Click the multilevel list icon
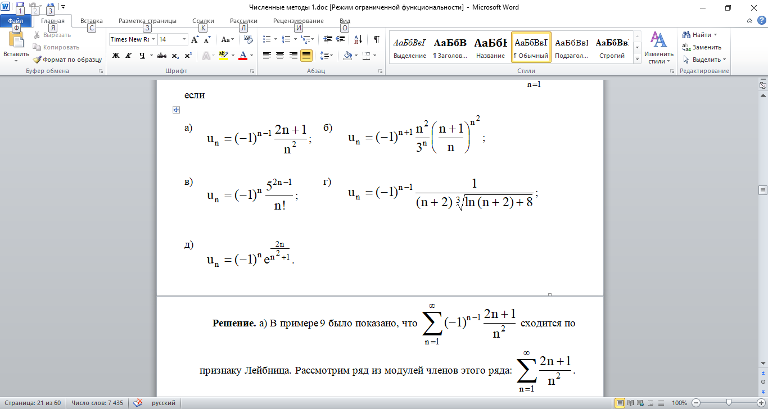 (x=305, y=39)
